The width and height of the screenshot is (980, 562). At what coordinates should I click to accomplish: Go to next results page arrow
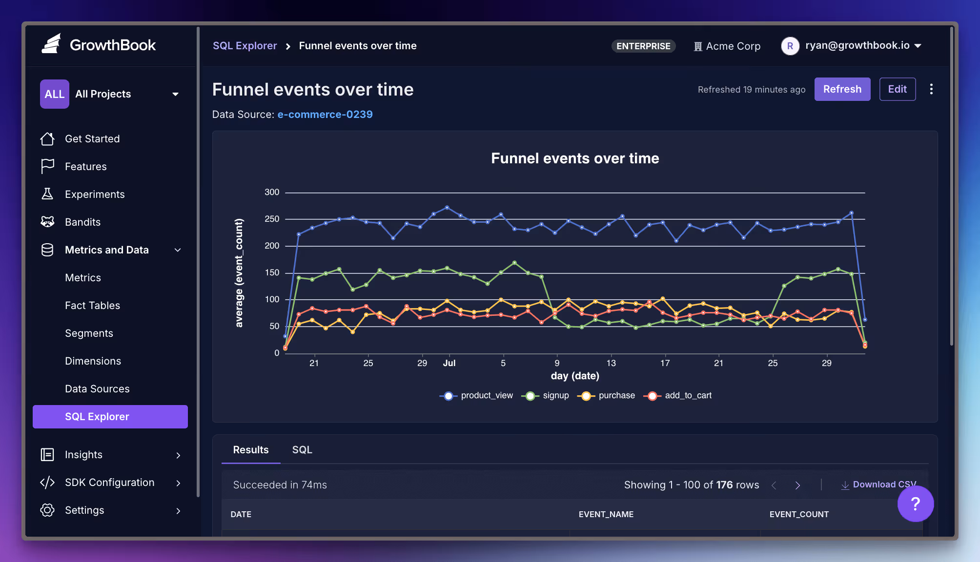coord(797,485)
